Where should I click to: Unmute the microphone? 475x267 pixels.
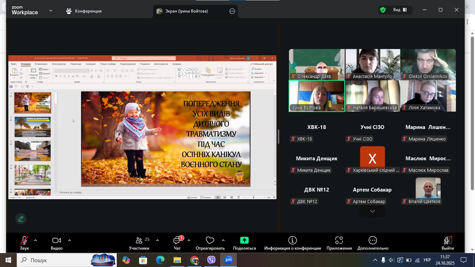click(24, 243)
